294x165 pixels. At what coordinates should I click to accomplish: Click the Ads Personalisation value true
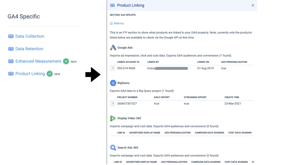click(x=223, y=68)
